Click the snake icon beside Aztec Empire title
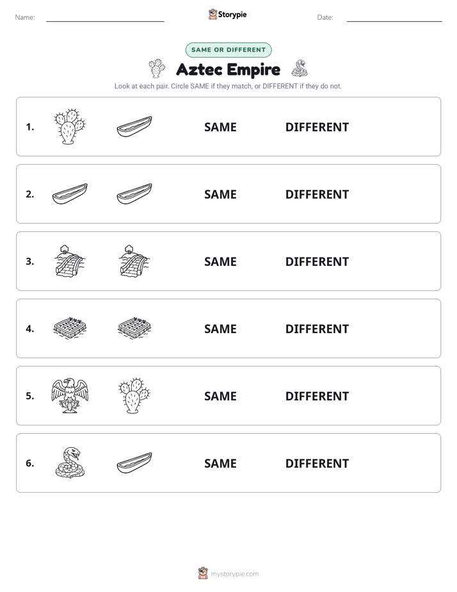Image resolution: width=457 pixels, height=592 pixels. click(x=300, y=69)
